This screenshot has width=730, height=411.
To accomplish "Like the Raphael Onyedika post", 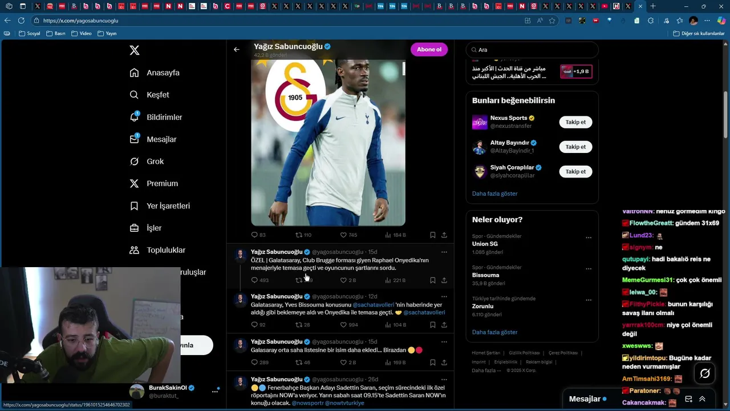I will (343, 280).
